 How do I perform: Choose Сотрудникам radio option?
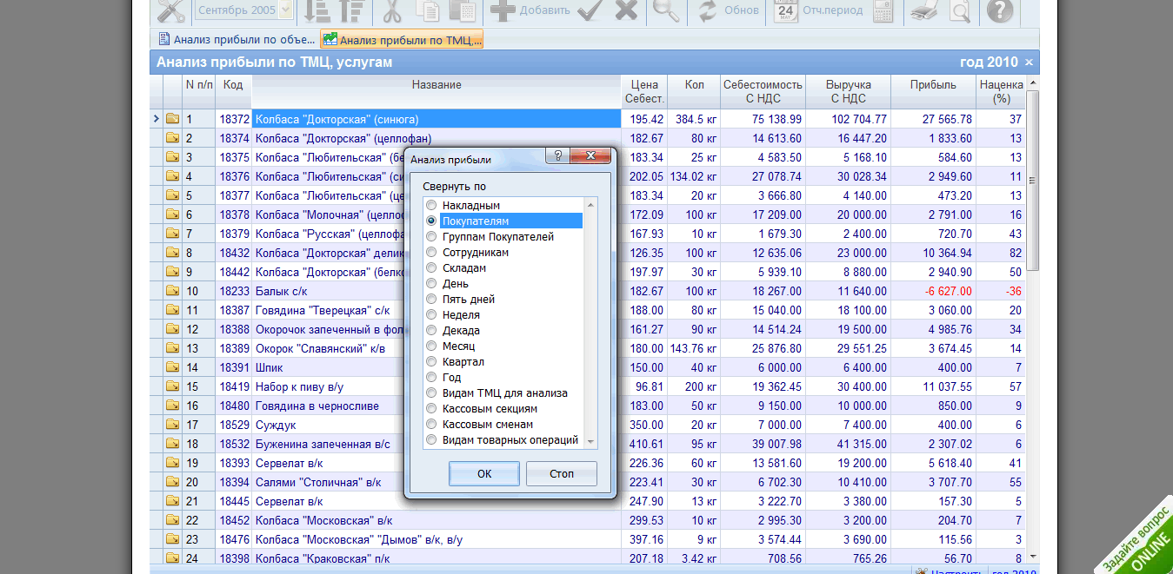pos(431,253)
